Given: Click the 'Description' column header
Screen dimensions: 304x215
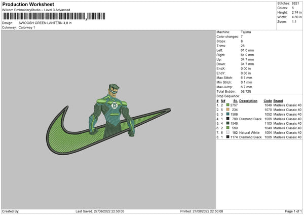Looking at the screenshot, I should click(x=248, y=101).
